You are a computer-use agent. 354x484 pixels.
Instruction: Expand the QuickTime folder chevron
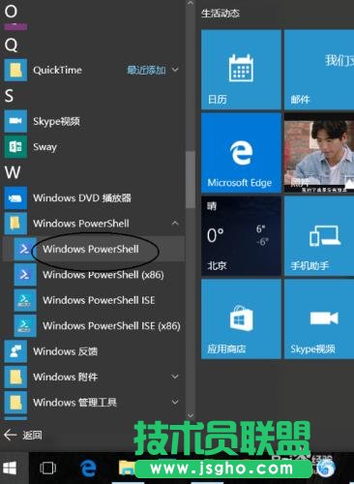(175, 70)
